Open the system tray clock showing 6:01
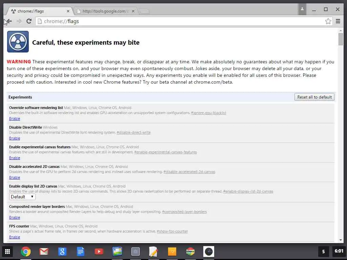 click(x=339, y=251)
